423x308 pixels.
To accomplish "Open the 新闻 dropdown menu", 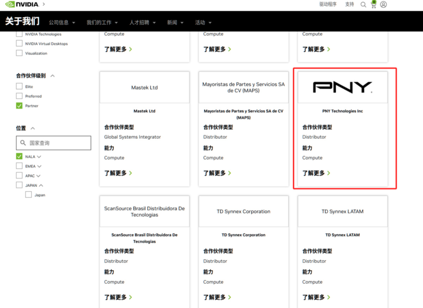I will 175,23.
